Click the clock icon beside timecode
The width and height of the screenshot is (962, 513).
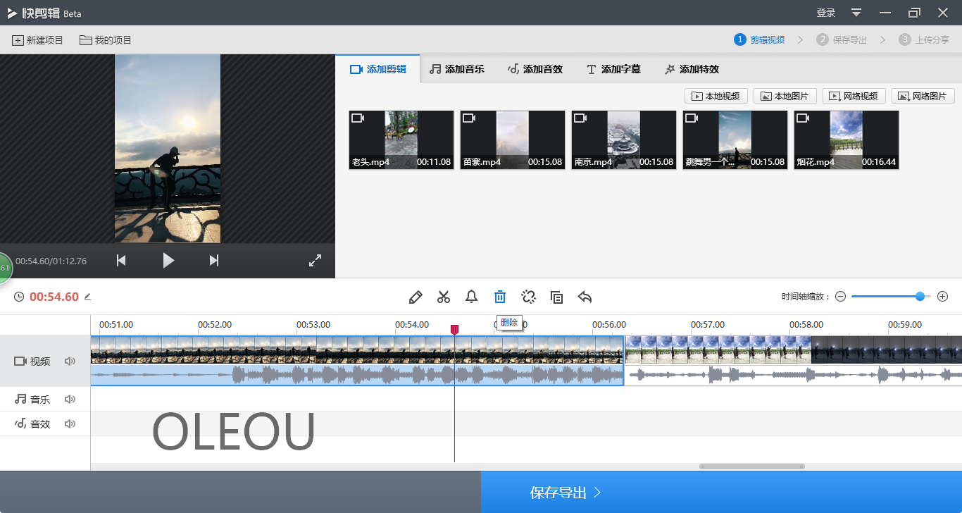pos(19,297)
